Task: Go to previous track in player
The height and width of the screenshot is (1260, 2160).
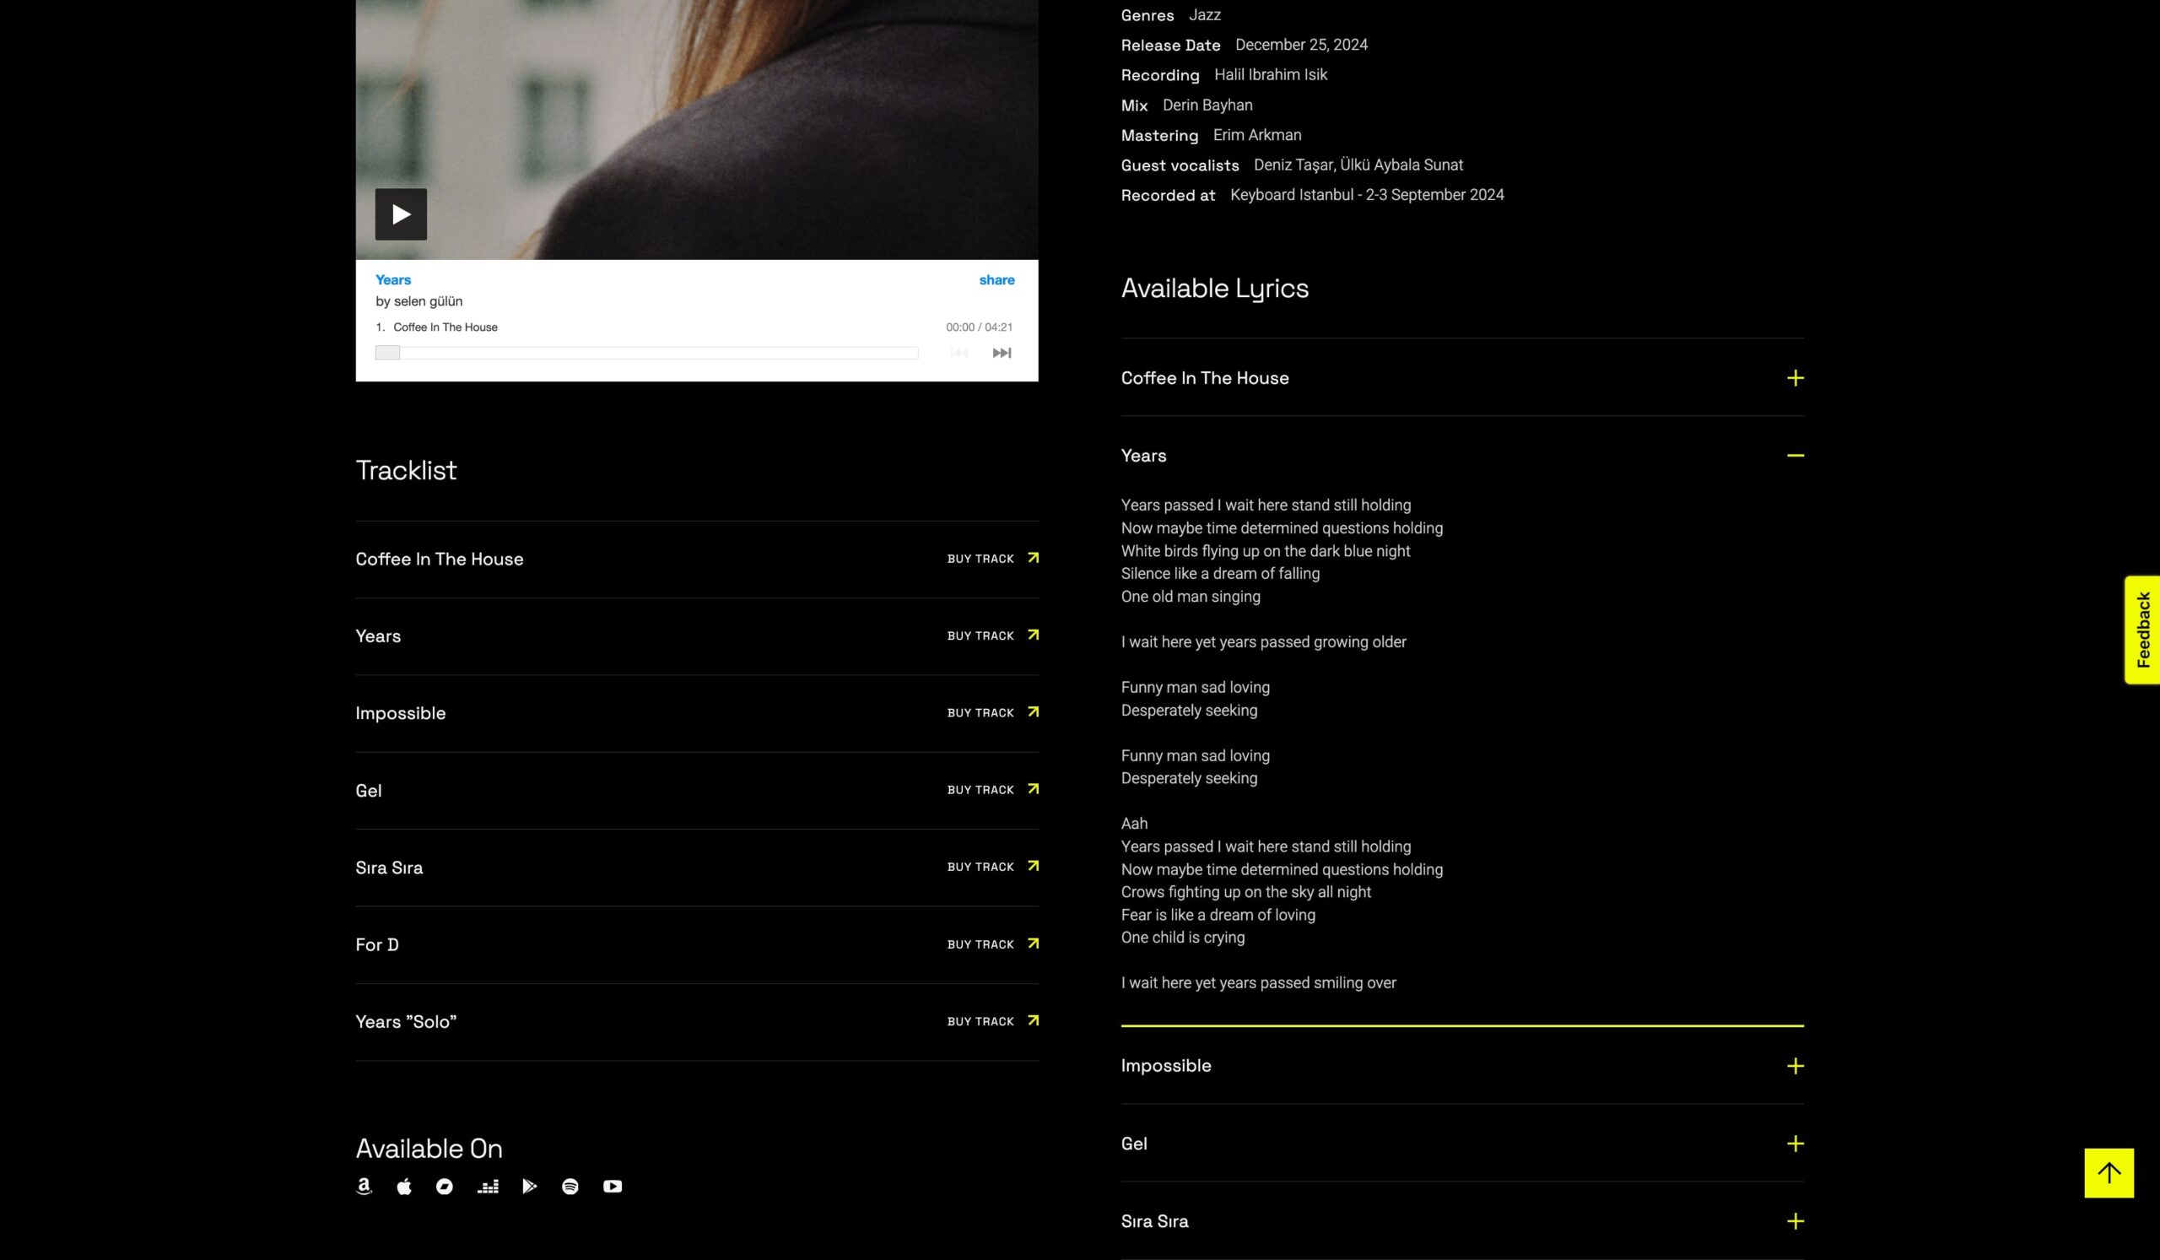Action: pos(959,352)
